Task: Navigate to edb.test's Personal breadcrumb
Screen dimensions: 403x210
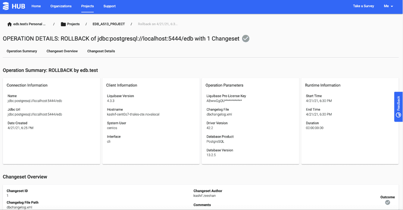Action: 29,24
